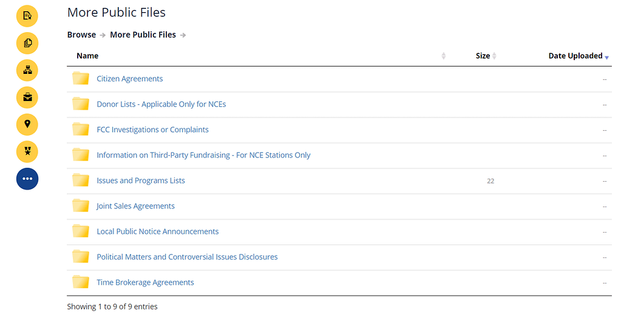The image size is (621, 318).
Task: Open the Issues and Programs Lists link
Action: coord(141,181)
